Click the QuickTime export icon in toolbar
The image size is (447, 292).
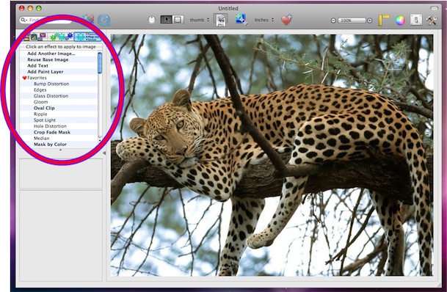tap(103, 21)
